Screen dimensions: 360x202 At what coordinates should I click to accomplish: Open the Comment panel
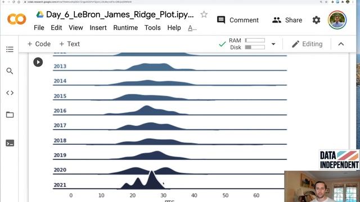(x=238, y=20)
